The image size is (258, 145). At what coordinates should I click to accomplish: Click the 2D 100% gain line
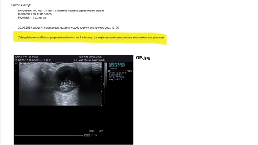click(120, 71)
